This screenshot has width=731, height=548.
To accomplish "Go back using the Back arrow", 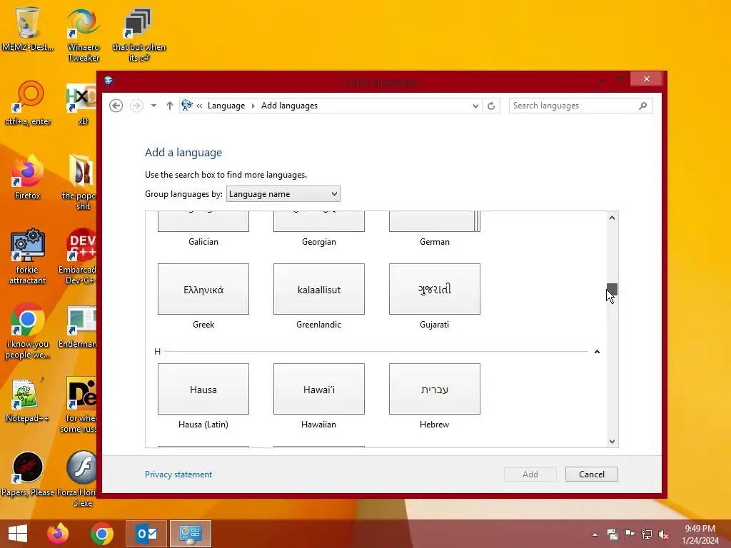I will 116,106.
